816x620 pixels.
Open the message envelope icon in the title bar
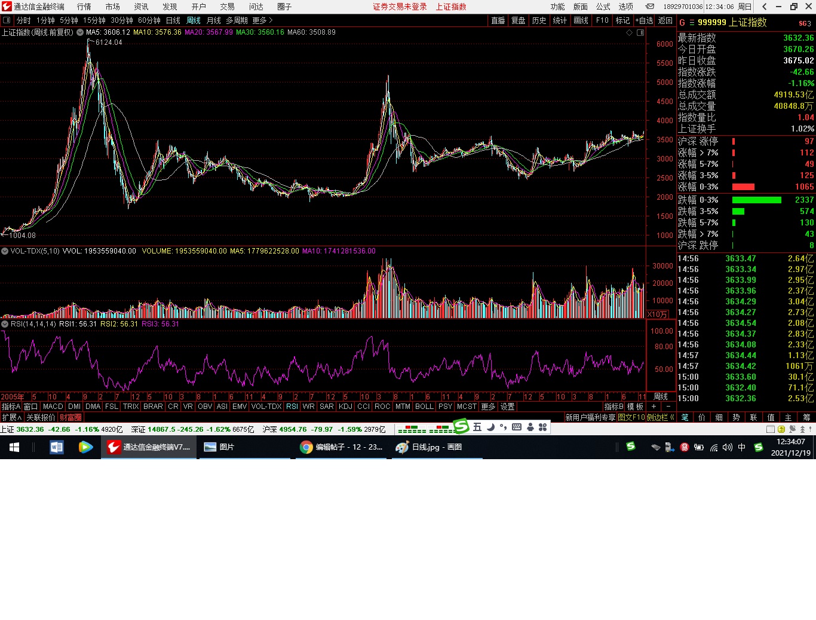(650, 7)
